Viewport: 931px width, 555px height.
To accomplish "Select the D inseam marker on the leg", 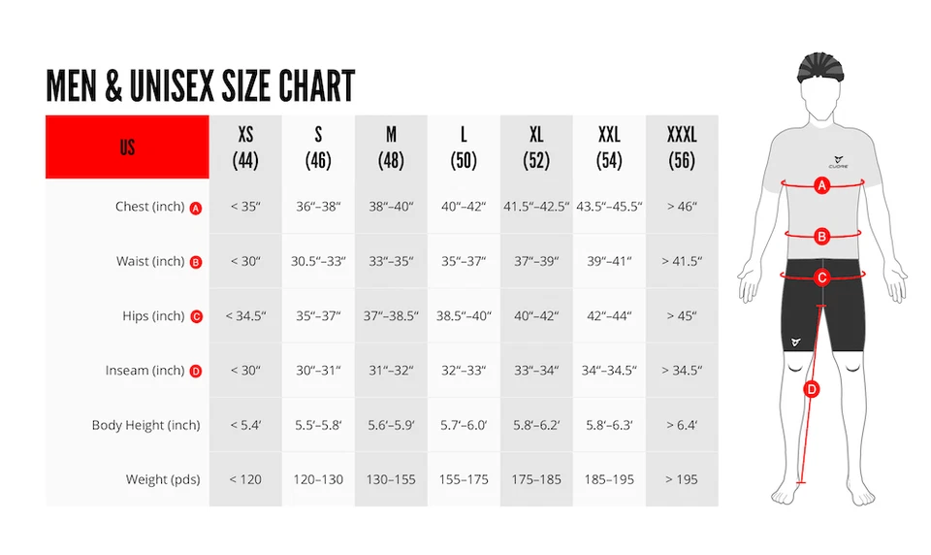I will [x=812, y=390].
